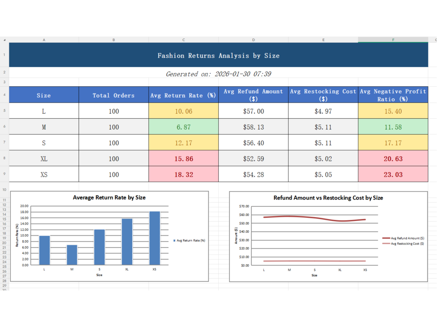437x327 pixels.
Task: Select the $57.00 refund cell for L
Action: 253,111
